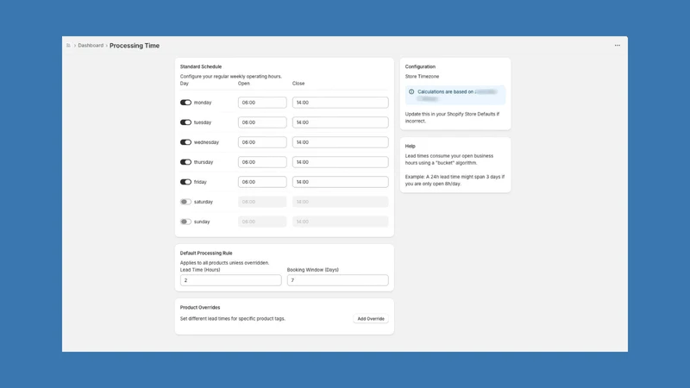Click the info icon in the timezone banner

click(x=411, y=92)
